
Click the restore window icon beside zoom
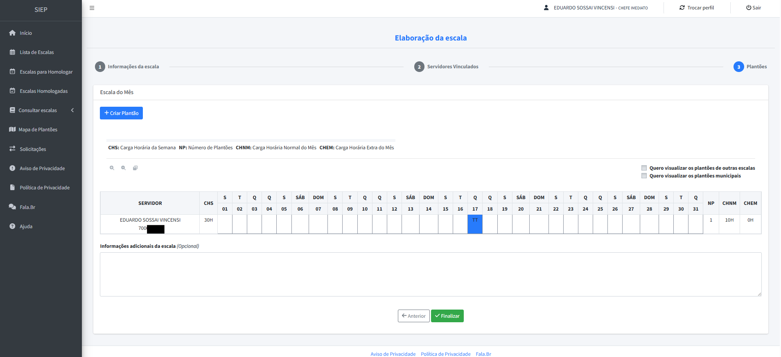tap(135, 168)
